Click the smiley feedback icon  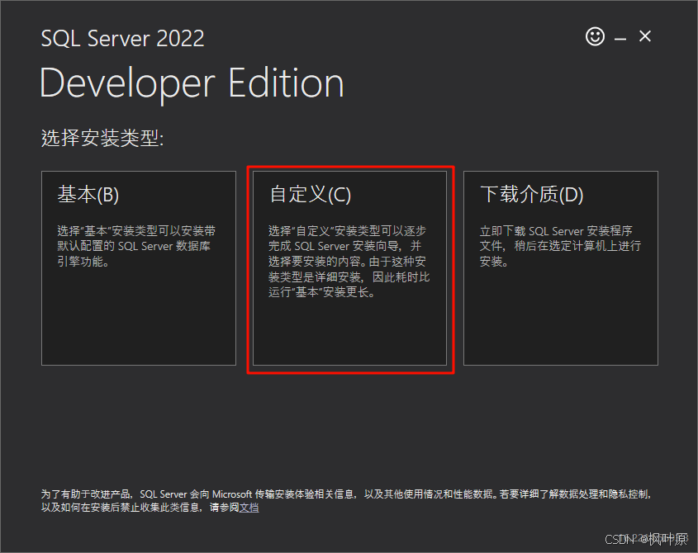coord(595,36)
